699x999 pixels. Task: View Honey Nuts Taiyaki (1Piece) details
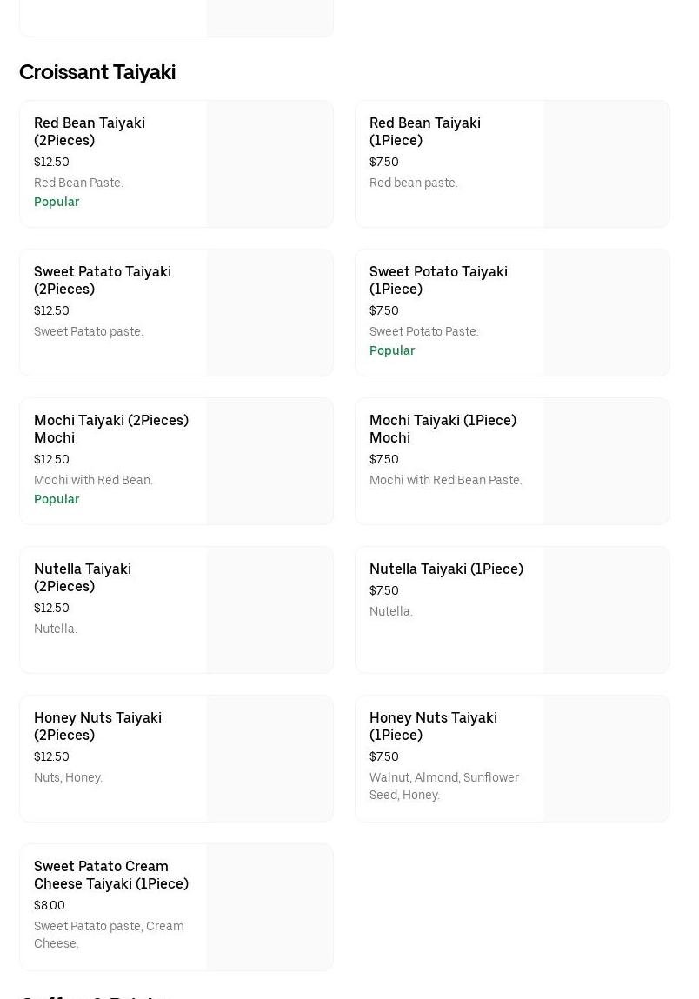(x=433, y=726)
